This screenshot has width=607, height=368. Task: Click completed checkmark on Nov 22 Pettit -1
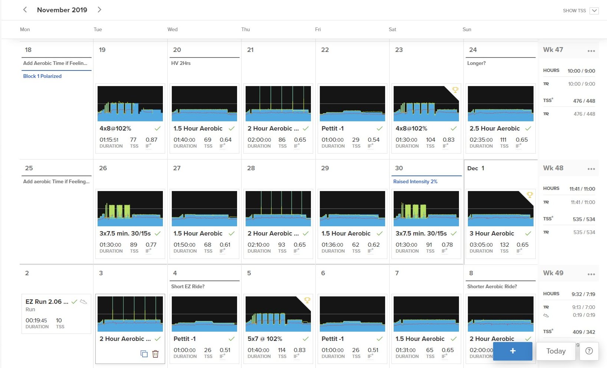(x=380, y=128)
